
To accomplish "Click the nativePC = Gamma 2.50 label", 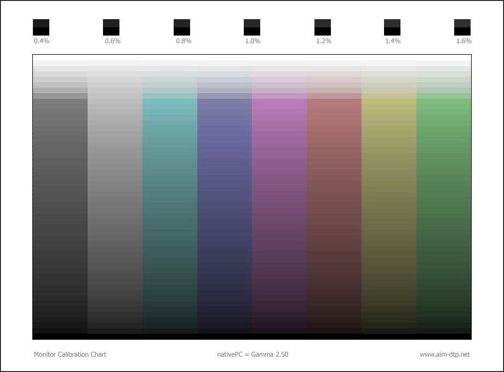I will tap(253, 354).
